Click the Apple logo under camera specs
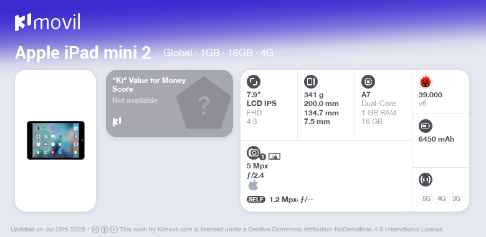This screenshot has width=486, height=237. 253,185
